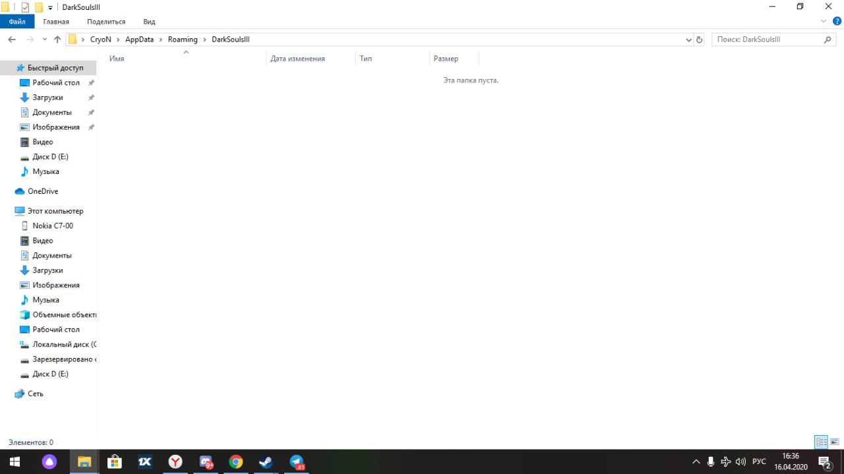Screen dimensions: 844x474
Task: Open the airplane mode network icon
Action: tap(726, 461)
